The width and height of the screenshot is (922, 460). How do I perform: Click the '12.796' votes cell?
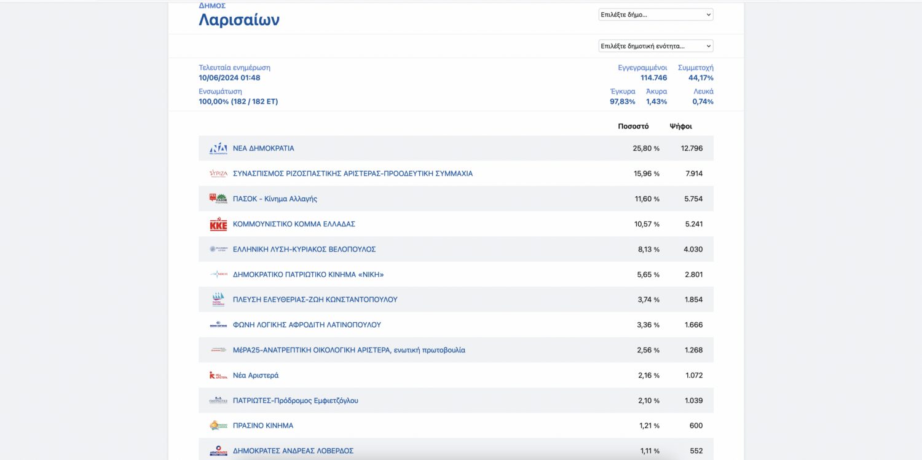(692, 148)
